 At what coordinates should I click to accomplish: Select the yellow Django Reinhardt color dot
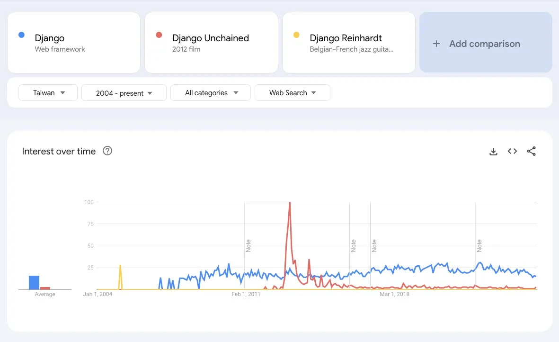point(296,35)
